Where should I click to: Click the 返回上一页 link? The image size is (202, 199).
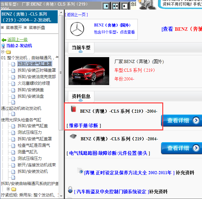(76, 15)
